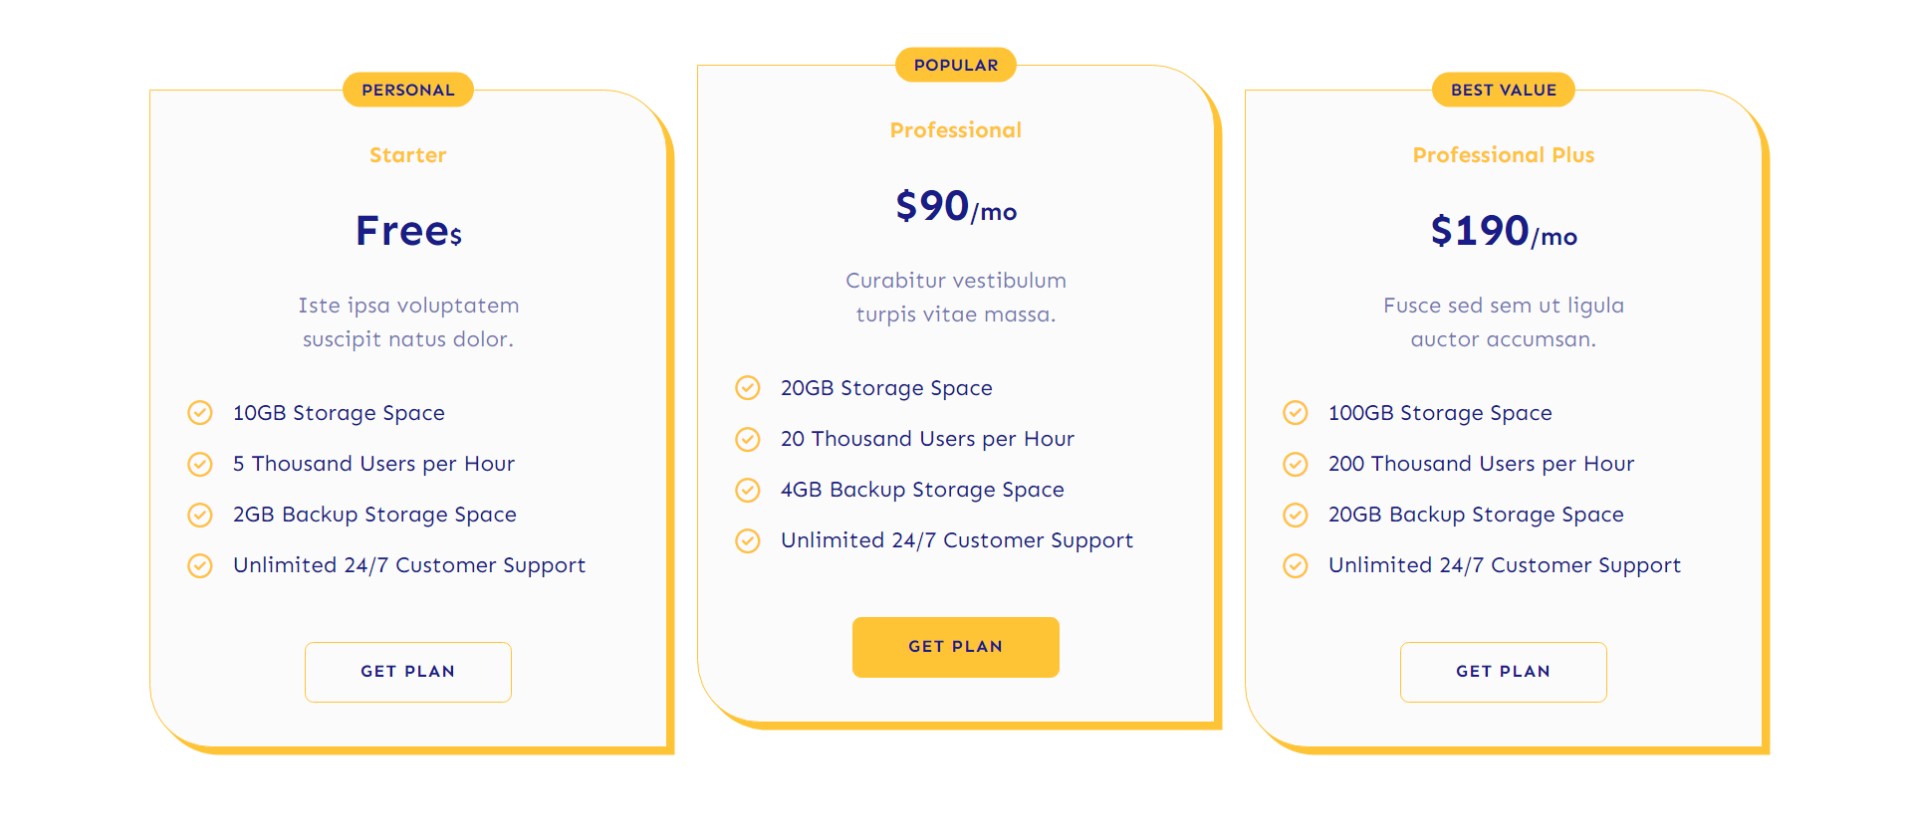Click checkmark icon beside 20GB Storage Space
Viewport: 1912px width, 834px height.
click(748, 388)
